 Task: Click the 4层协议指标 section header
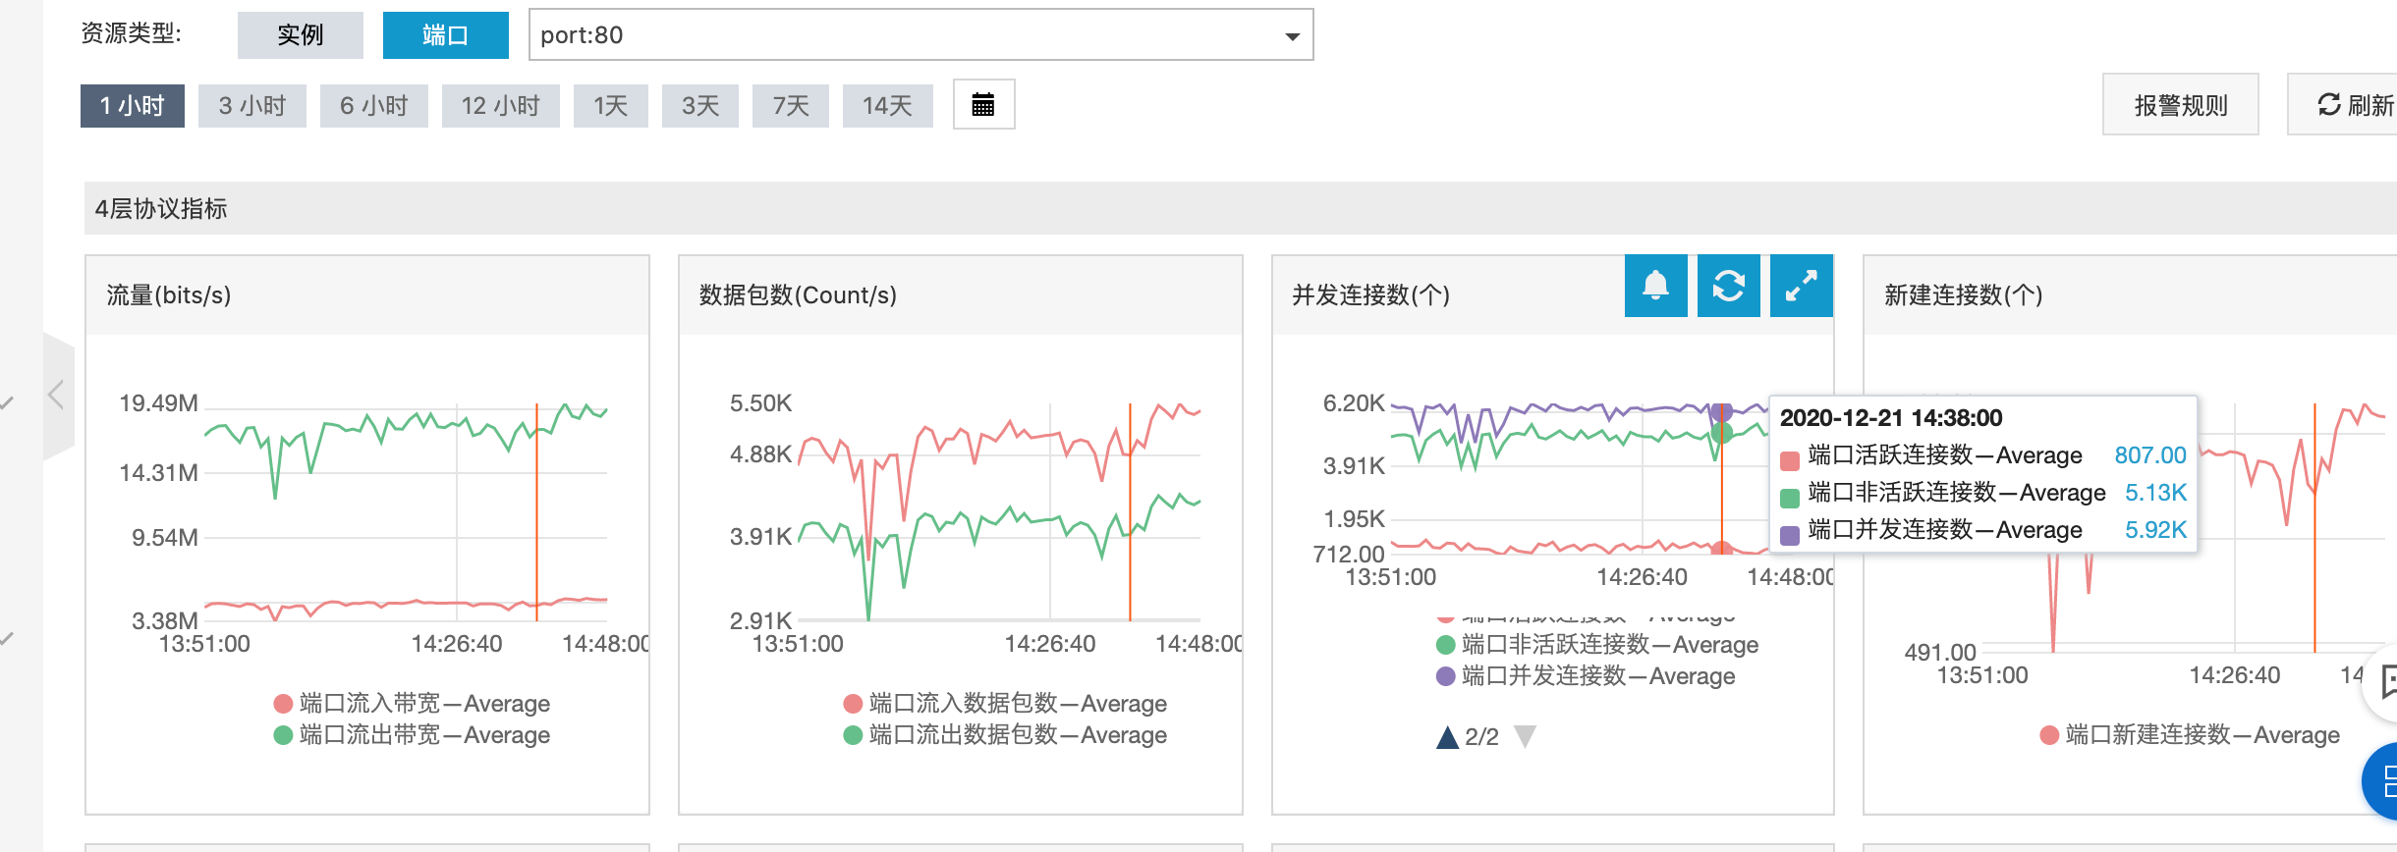pyautogui.click(x=161, y=208)
